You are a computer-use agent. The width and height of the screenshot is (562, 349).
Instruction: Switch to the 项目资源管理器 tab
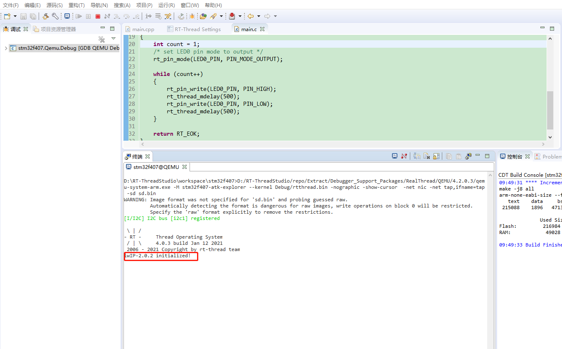(x=54, y=29)
